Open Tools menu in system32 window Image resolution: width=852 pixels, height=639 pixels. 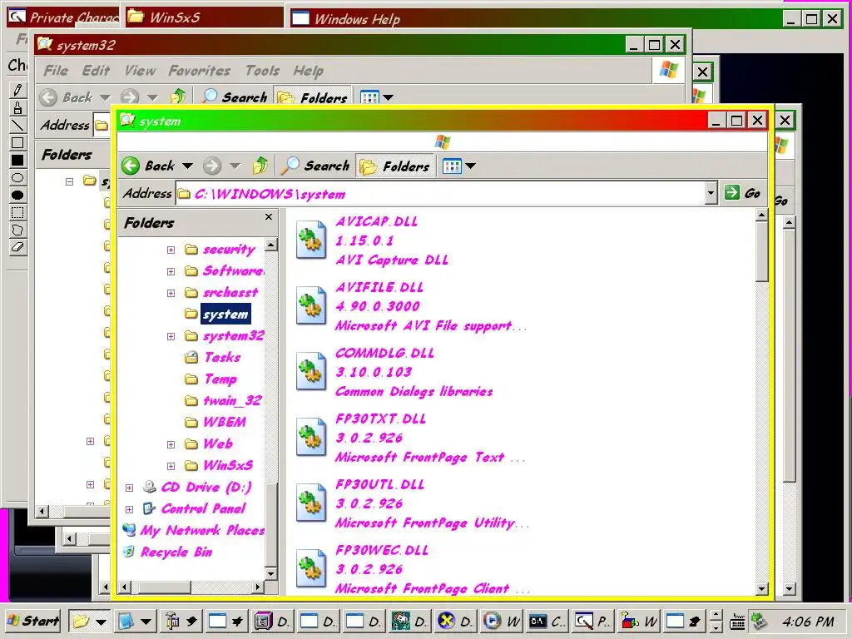pyautogui.click(x=262, y=71)
